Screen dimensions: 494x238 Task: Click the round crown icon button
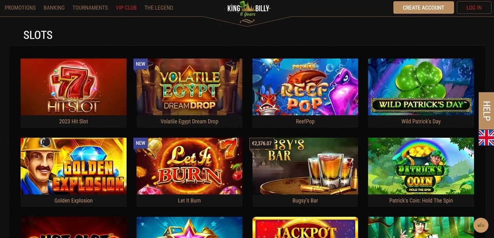pyautogui.click(x=481, y=225)
